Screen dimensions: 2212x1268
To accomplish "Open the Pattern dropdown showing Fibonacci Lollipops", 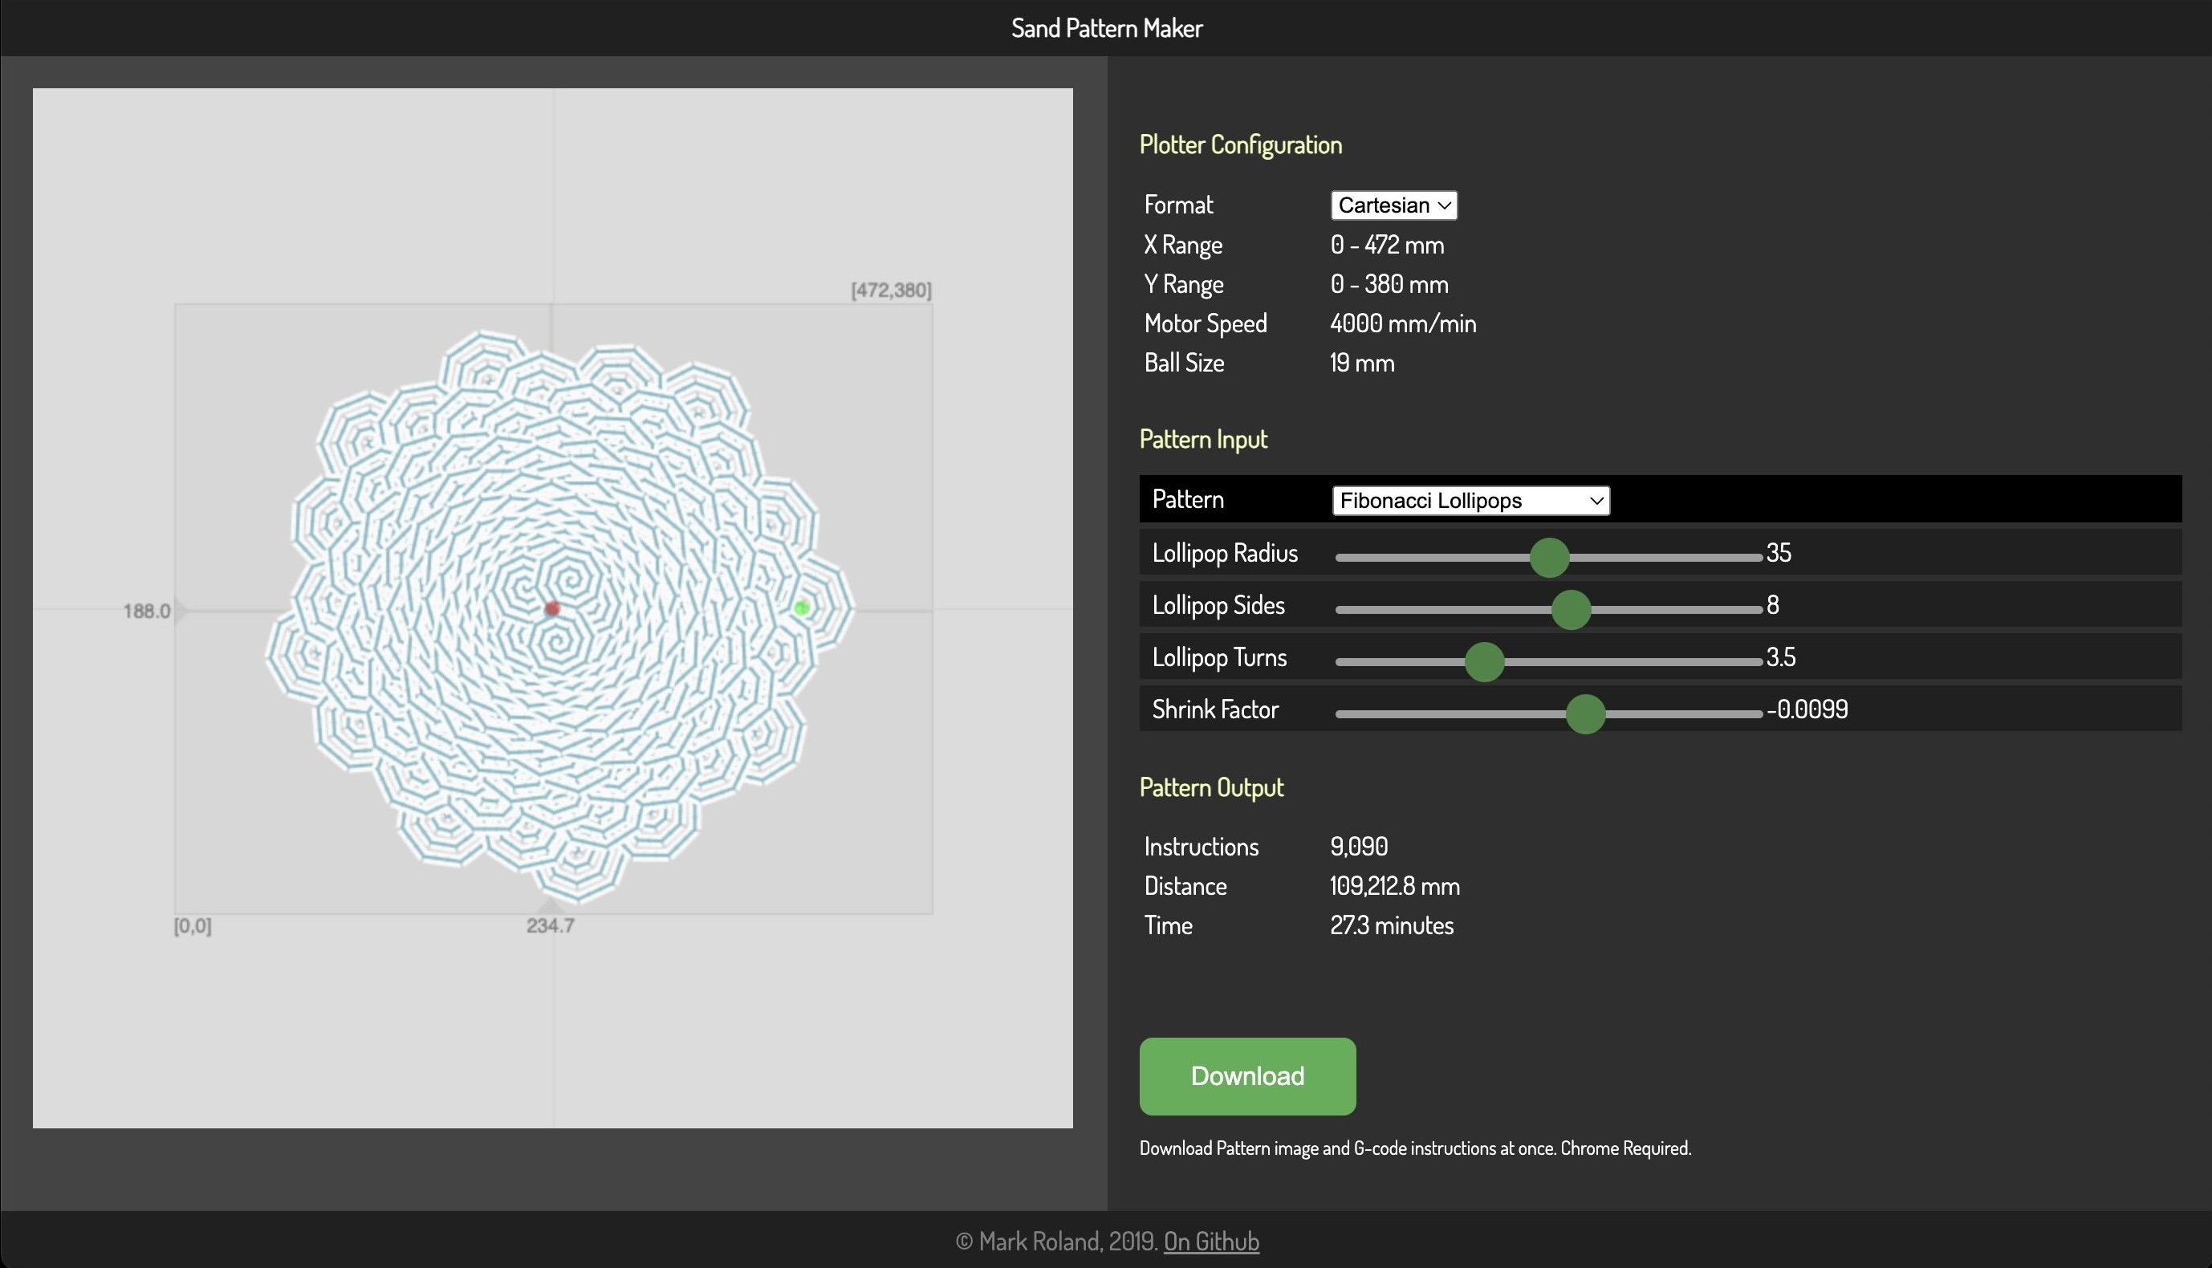I will coord(1470,501).
